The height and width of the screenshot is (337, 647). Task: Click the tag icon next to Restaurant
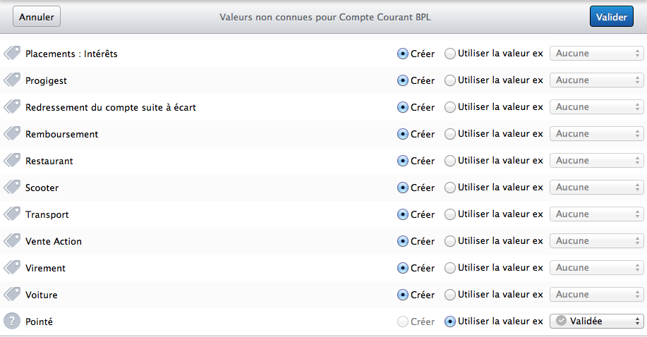coord(12,161)
